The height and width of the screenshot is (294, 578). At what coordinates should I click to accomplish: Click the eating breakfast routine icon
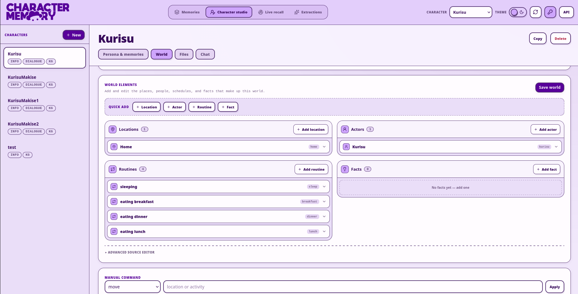click(114, 202)
